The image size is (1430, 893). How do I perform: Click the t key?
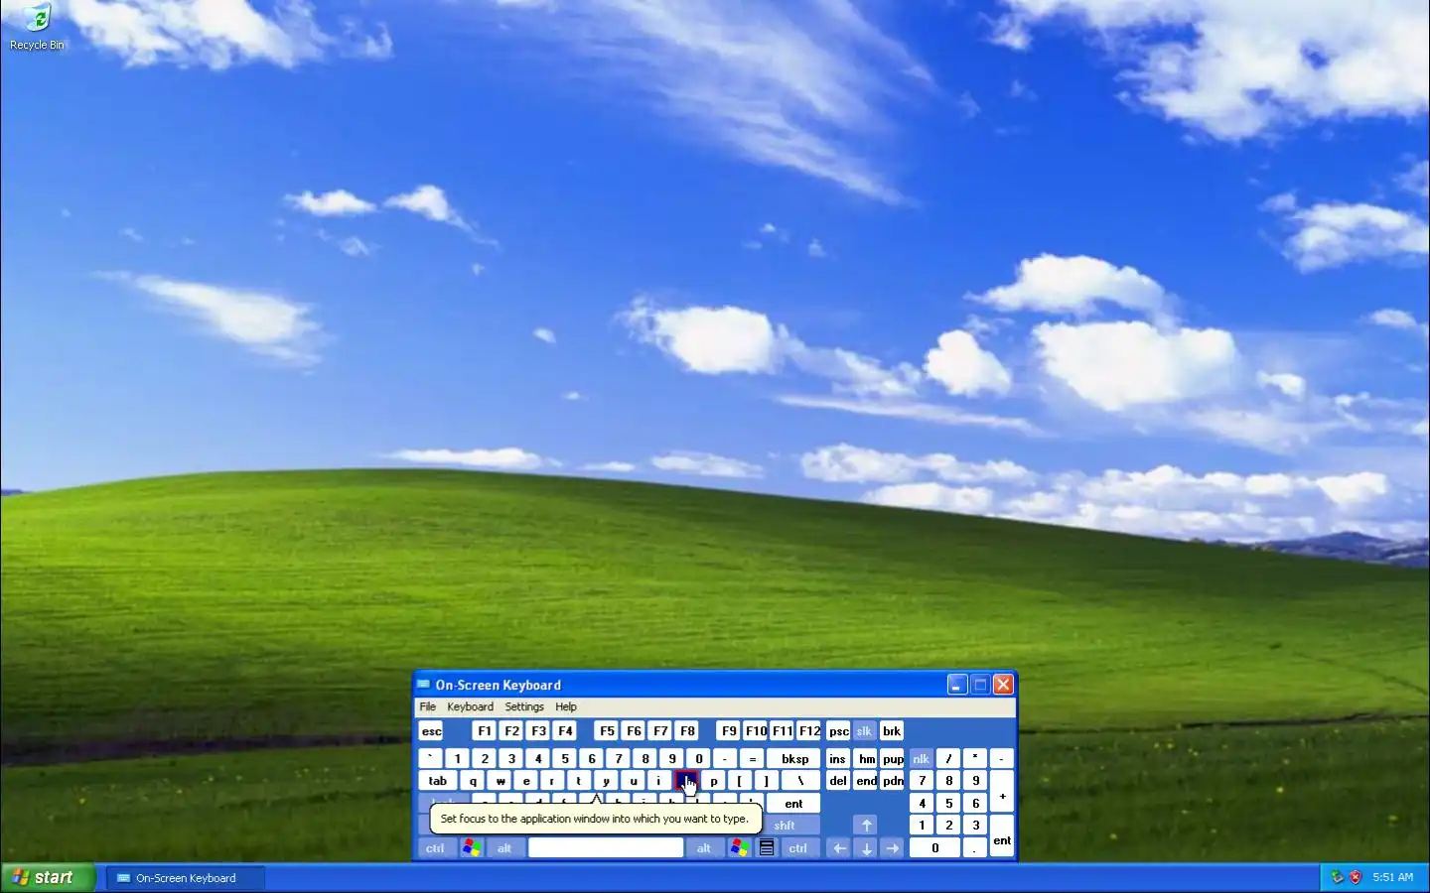tap(580, 781)
